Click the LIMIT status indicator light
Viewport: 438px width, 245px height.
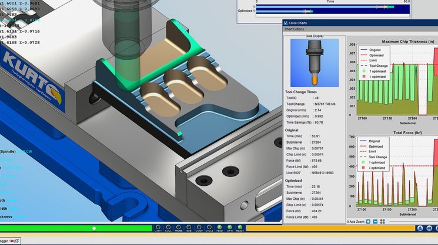158,227
